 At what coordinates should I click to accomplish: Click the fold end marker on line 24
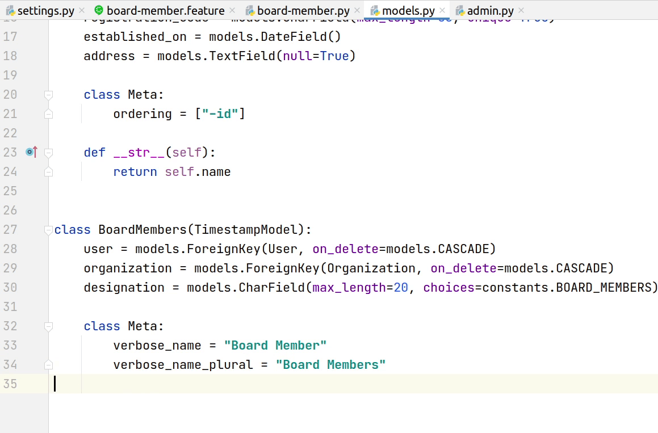click(48, 171)
